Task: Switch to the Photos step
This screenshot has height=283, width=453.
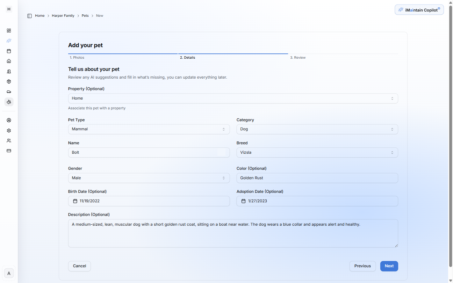Action: click(77, 57)
